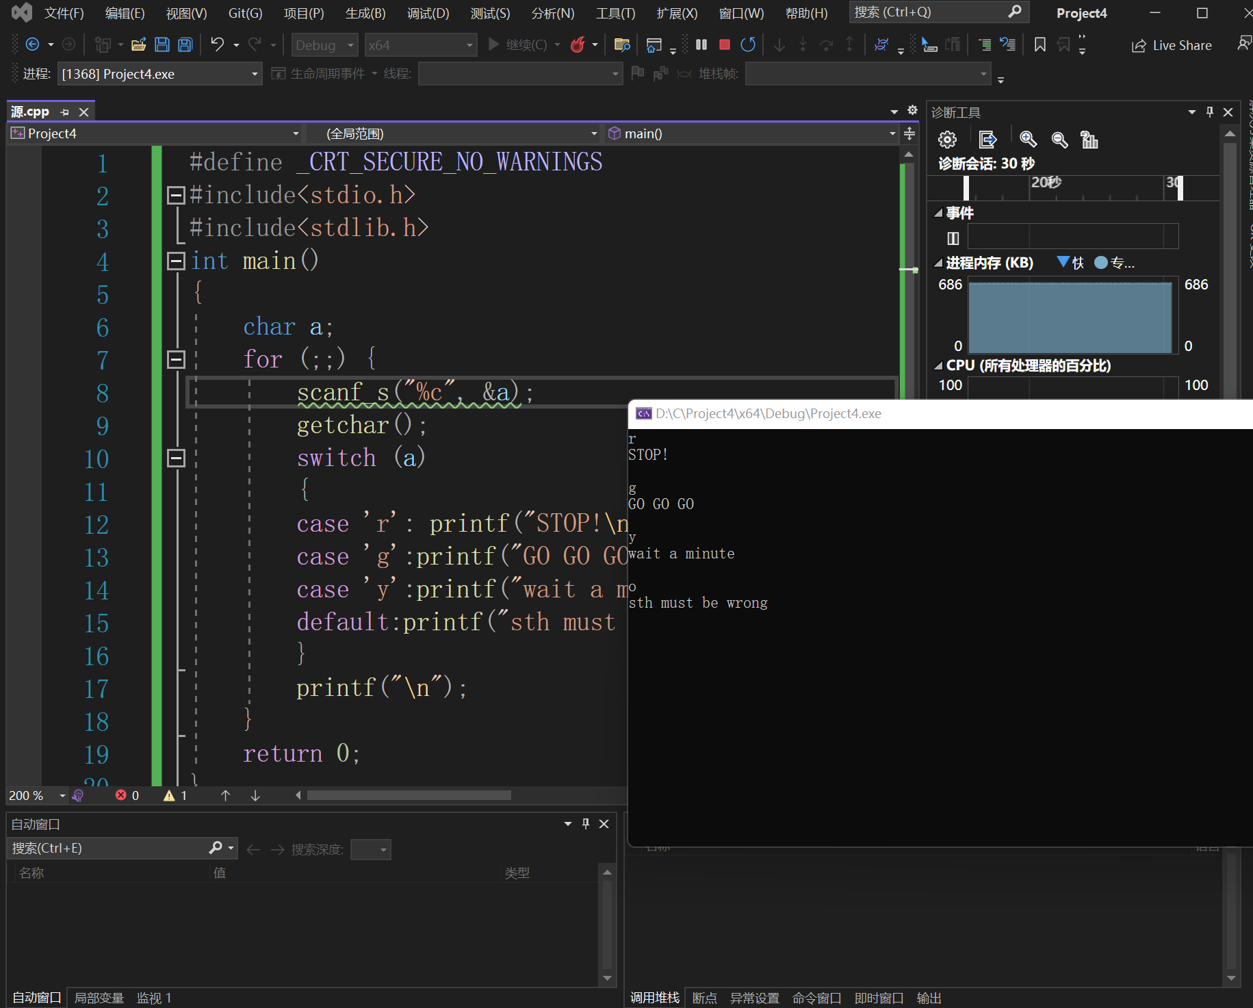
Task: Click the Hot Reload flame icon
Action: [578, 45]
